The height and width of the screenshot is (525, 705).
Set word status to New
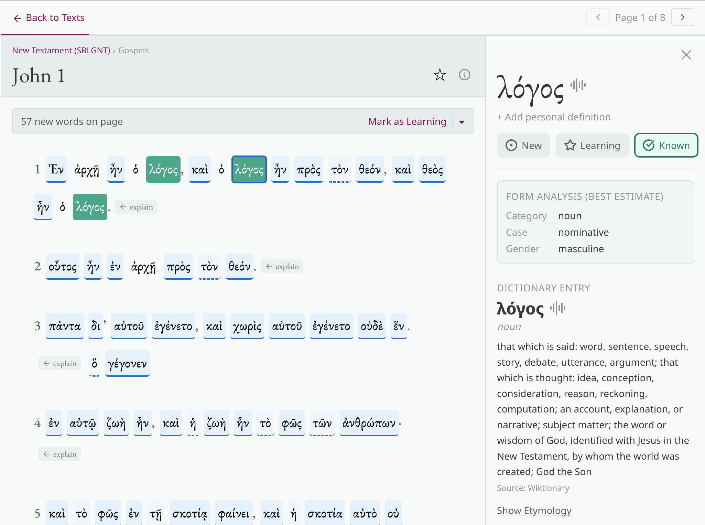point(523,145)
